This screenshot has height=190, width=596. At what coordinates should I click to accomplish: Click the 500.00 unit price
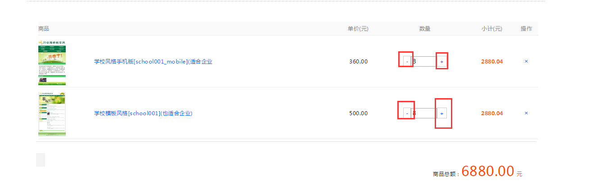[x=358, y=113]
